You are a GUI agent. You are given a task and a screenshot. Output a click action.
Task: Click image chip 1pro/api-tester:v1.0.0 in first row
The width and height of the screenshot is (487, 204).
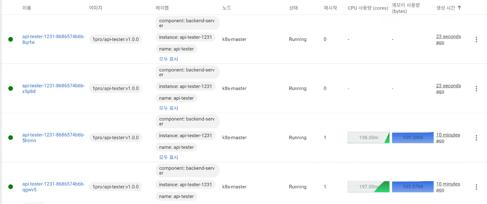[x=115, y=39]
